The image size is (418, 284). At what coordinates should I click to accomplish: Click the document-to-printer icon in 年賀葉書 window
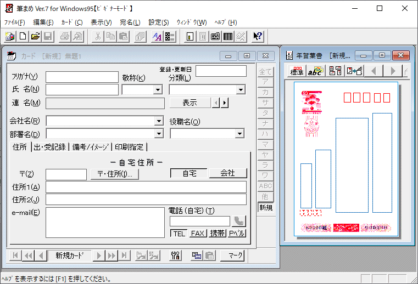coord(354,71)
